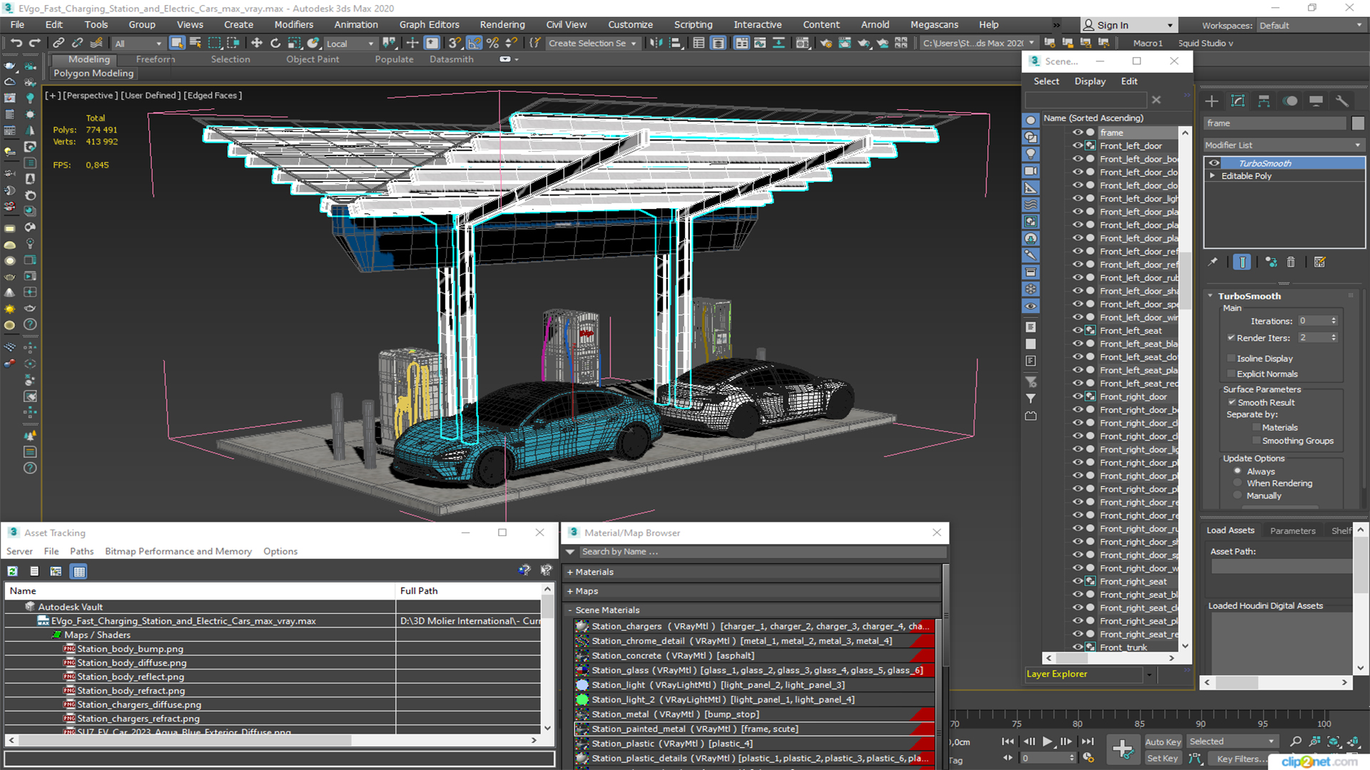Click the Station_light material color swatch
This screenshot has width=1370, height=770.
582,685
